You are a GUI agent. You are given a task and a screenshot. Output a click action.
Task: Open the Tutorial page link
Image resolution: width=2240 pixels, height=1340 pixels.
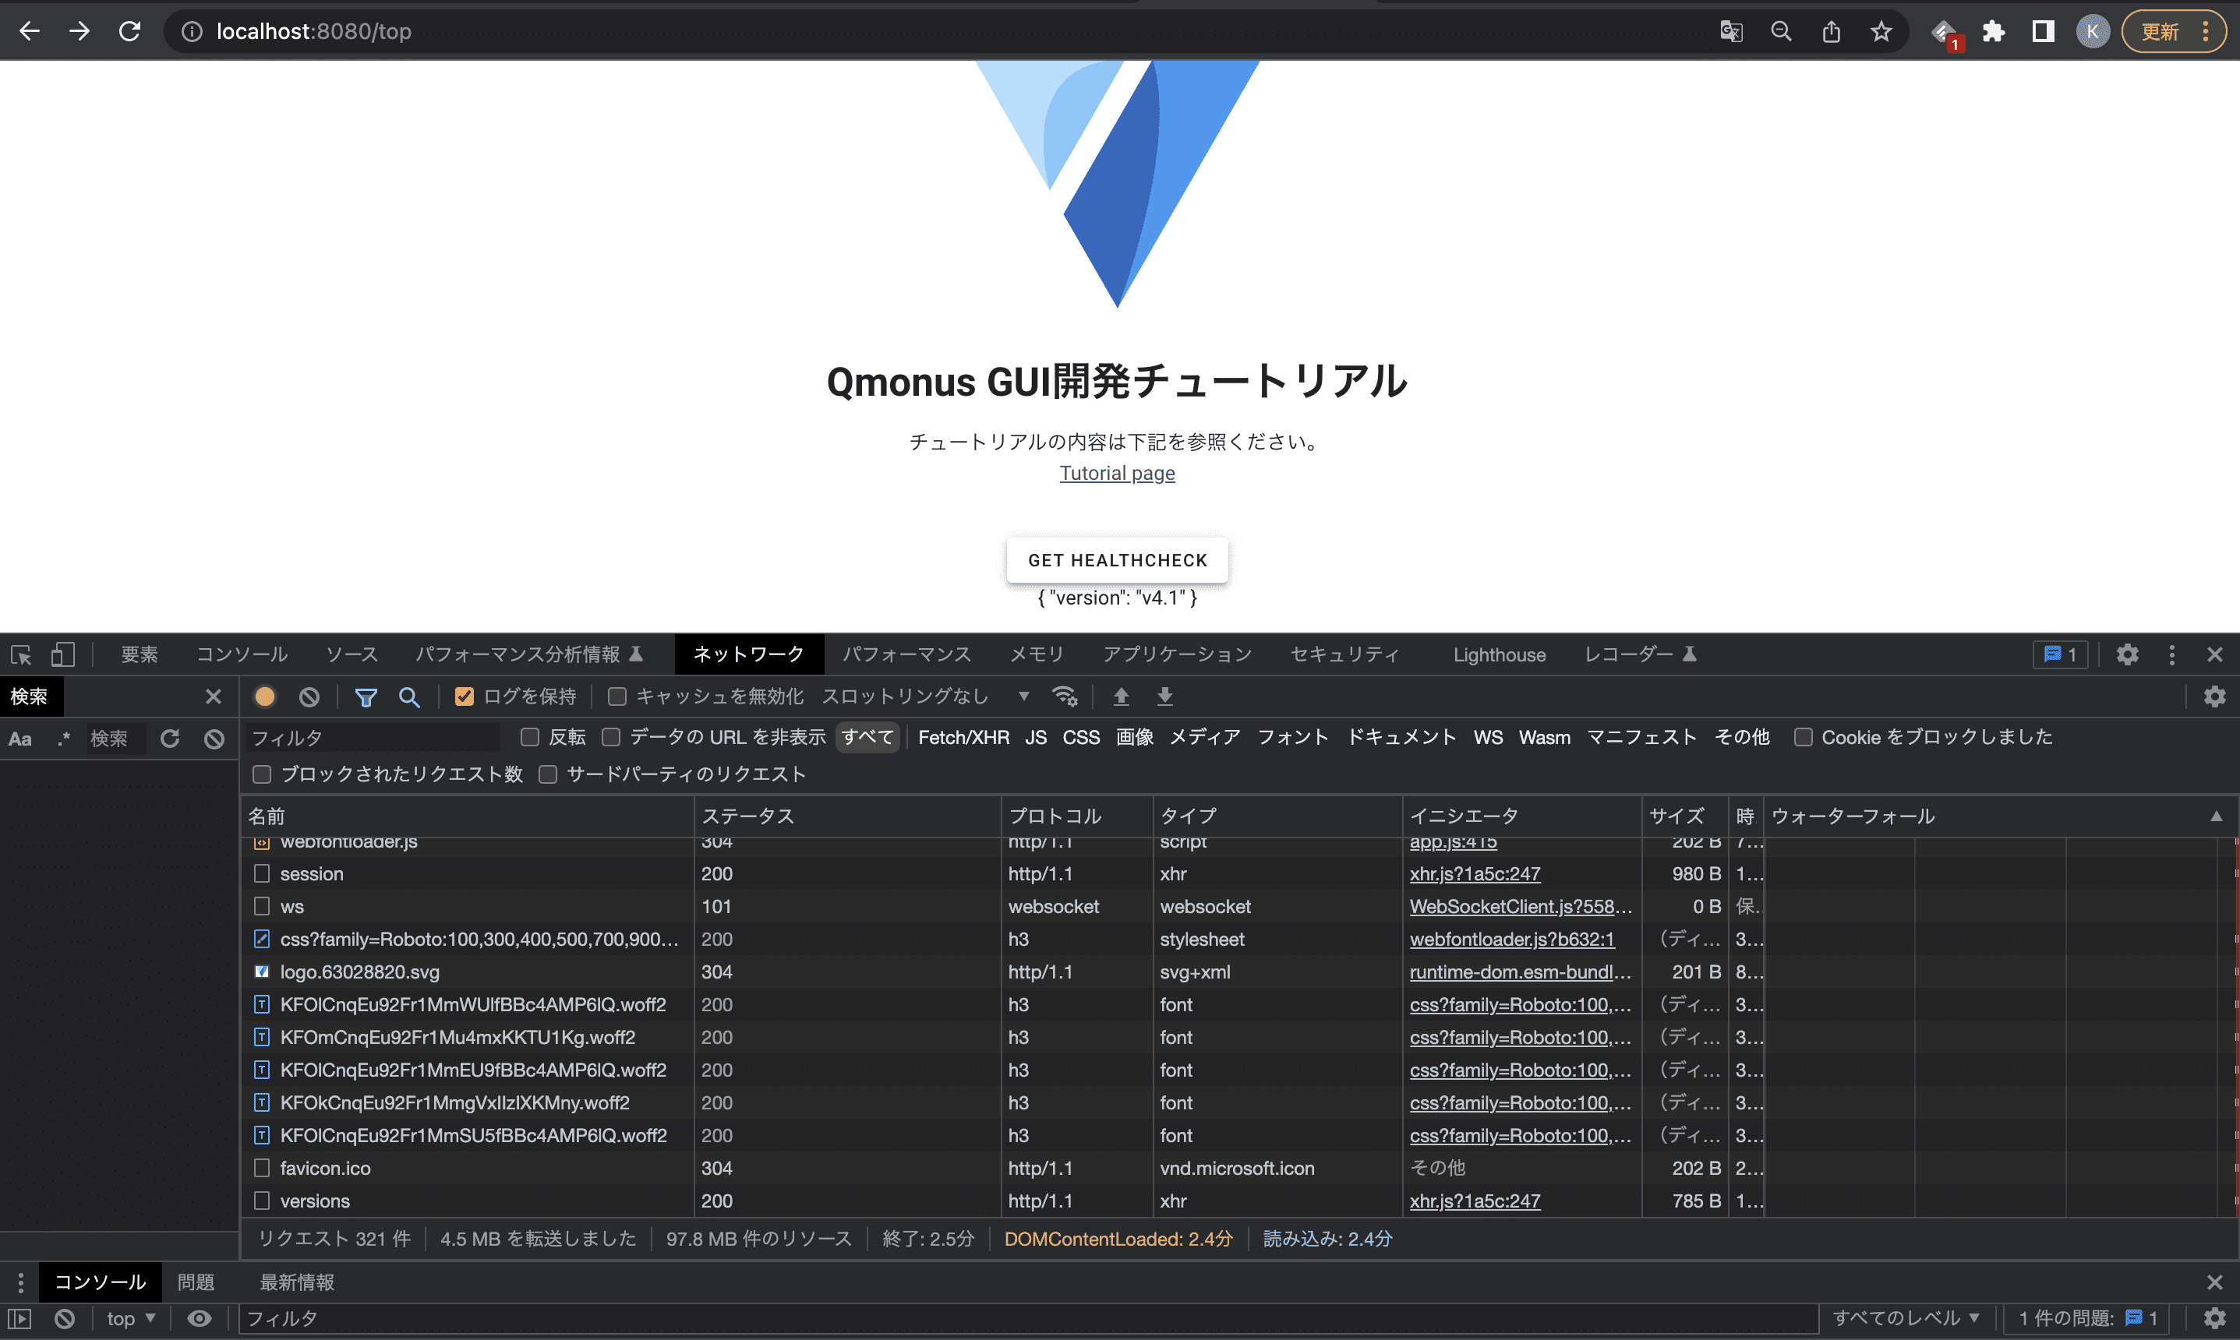1118,473
